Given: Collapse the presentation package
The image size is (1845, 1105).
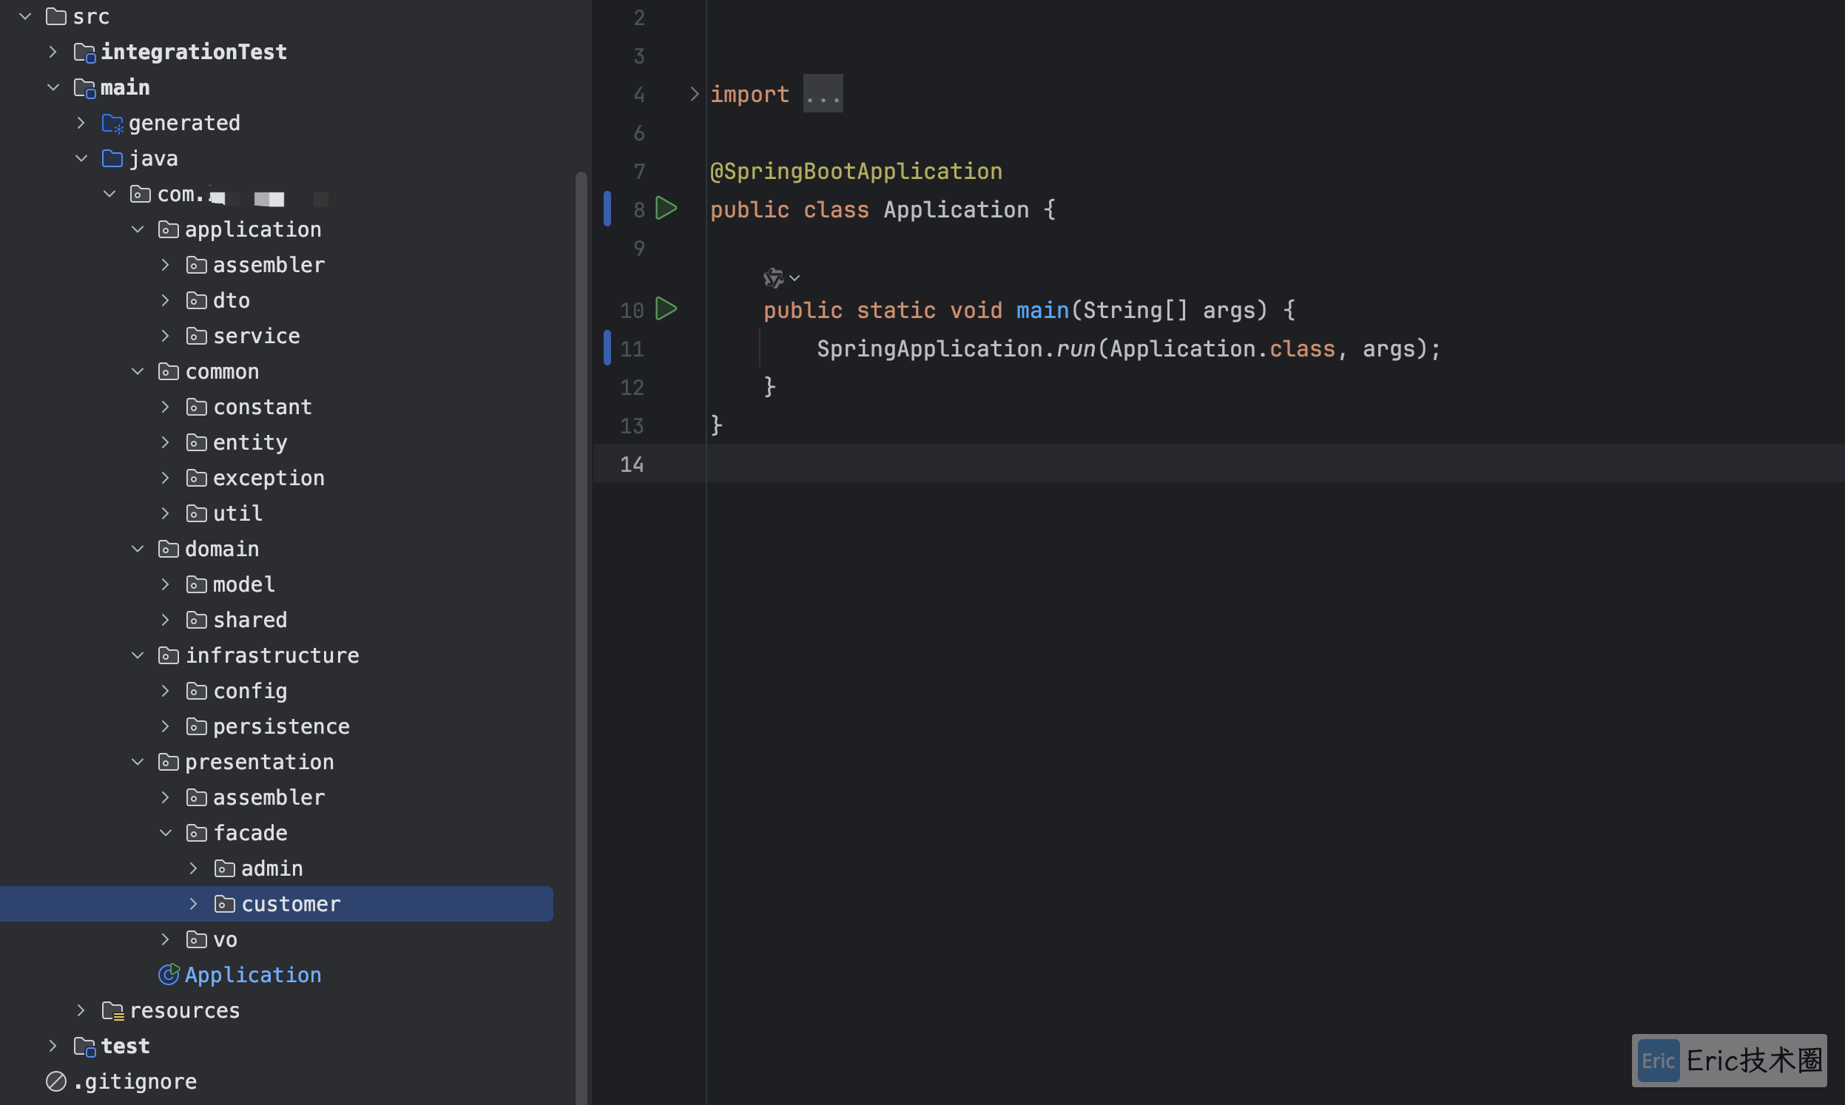Looking at the screenshot, I should 138,762.
